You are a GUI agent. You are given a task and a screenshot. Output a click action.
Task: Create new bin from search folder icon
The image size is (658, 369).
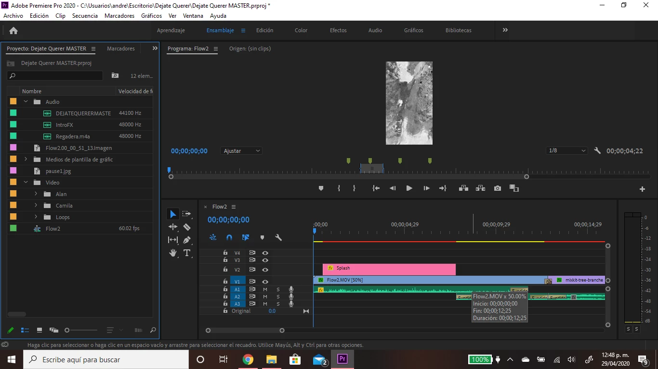115,75
